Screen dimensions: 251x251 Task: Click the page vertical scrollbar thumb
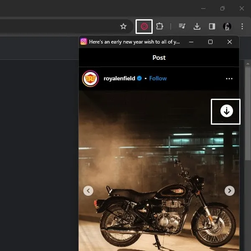coord(248,113)
